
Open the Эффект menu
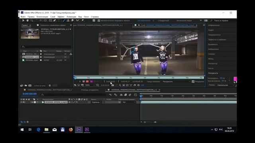click(x=61, y=17)
